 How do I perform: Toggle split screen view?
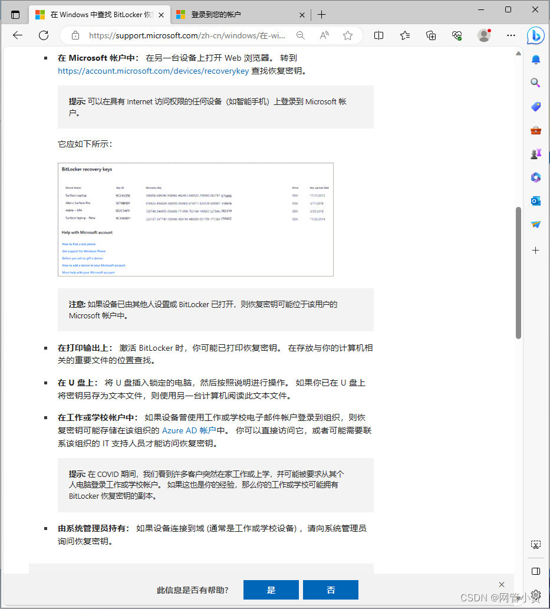click(x=378, y=35)
